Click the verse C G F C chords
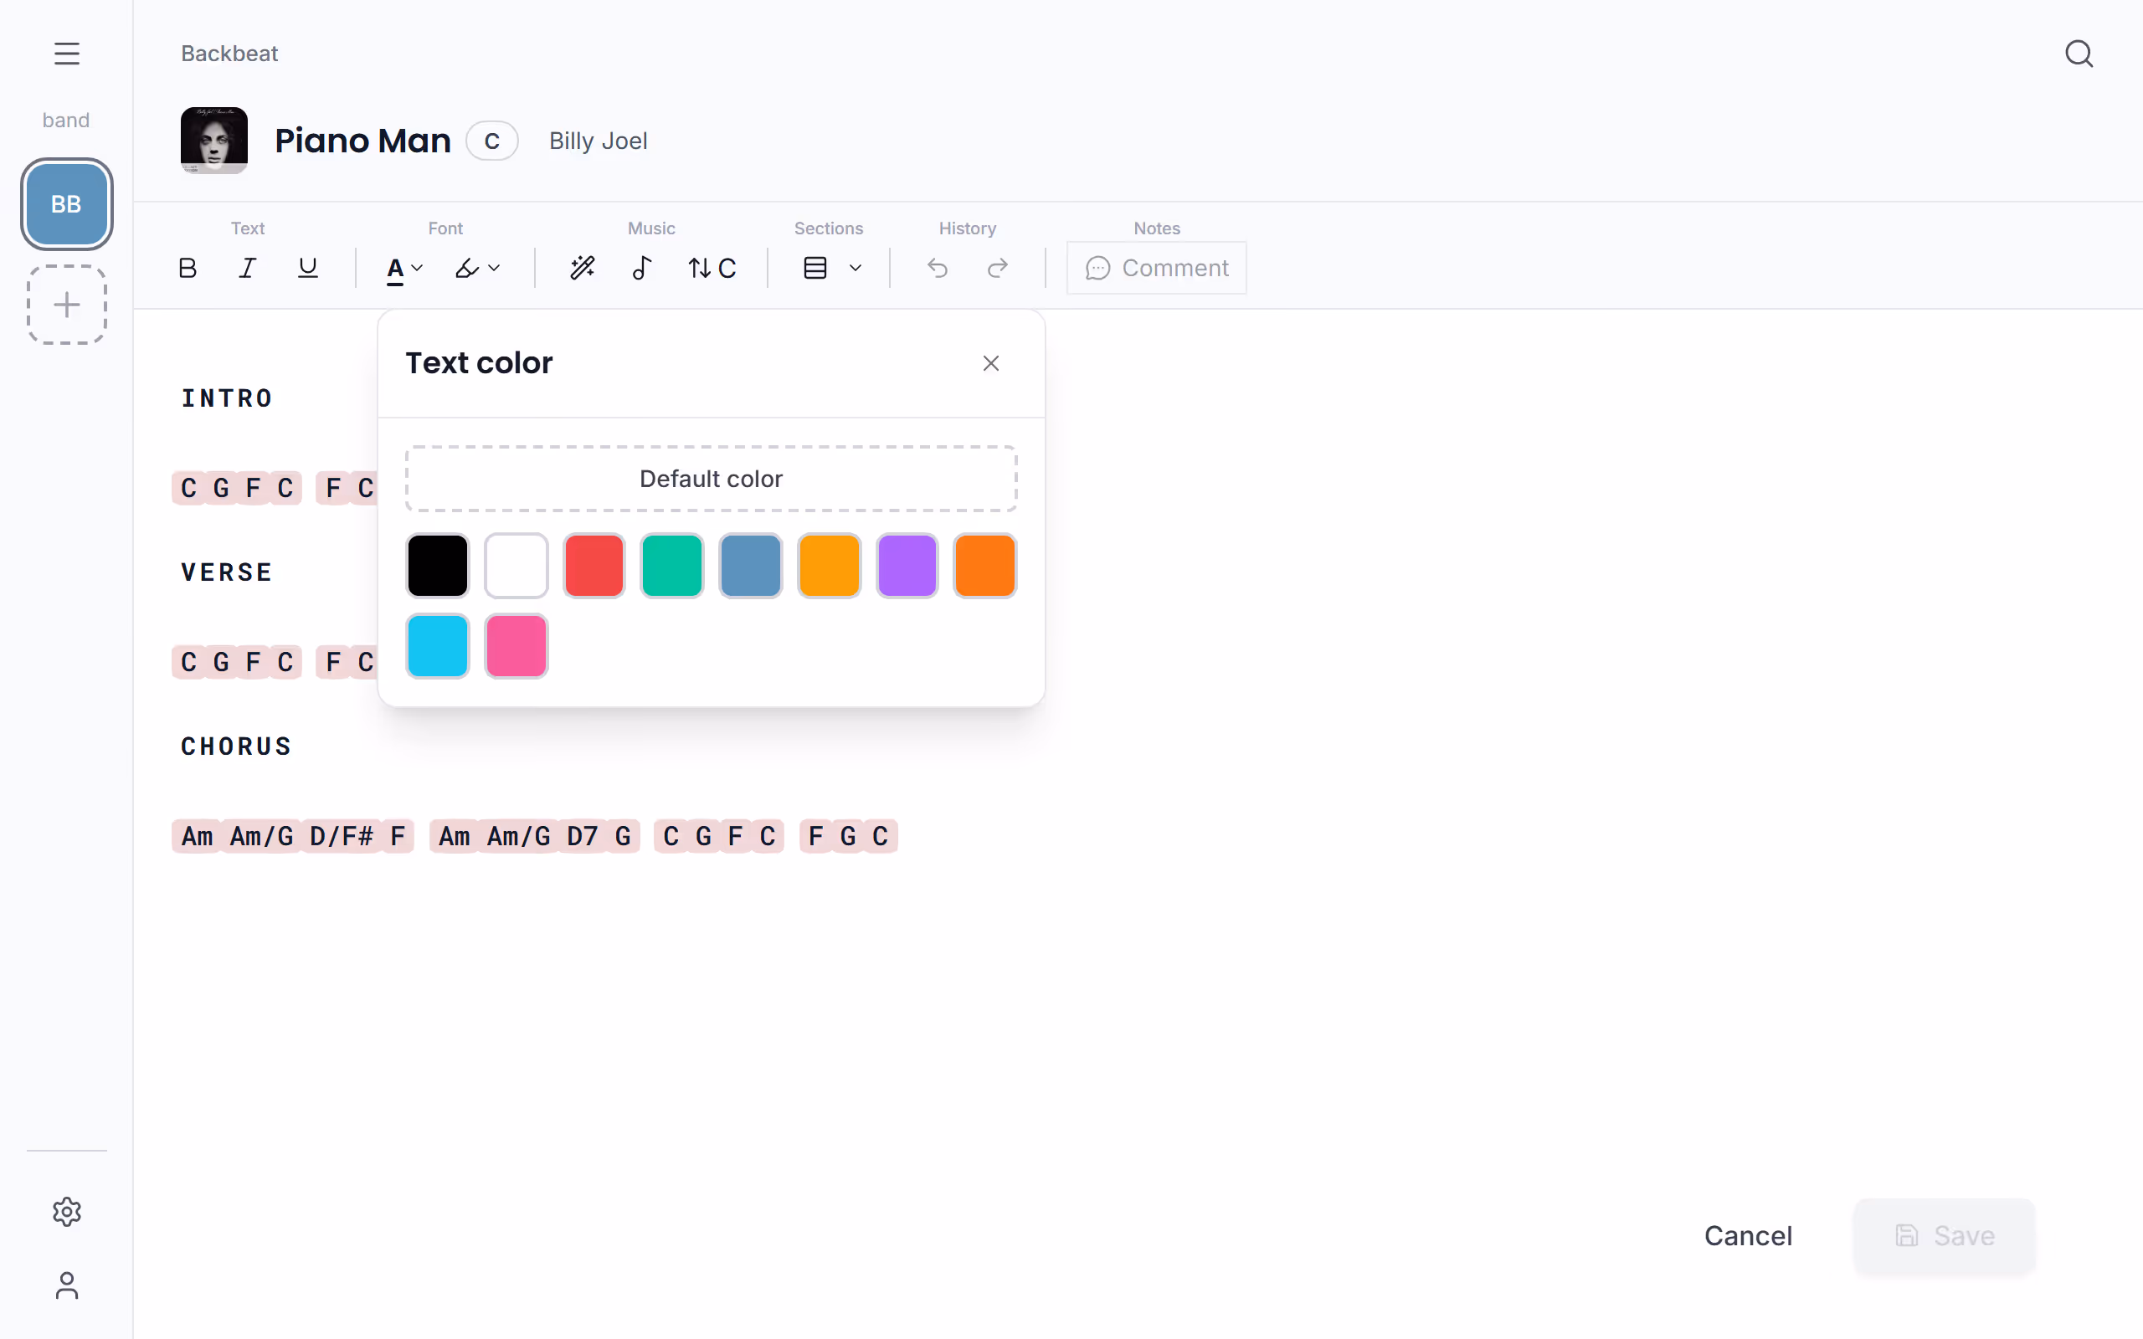Screen dimensions: 2143x1339 pos(236,661)
